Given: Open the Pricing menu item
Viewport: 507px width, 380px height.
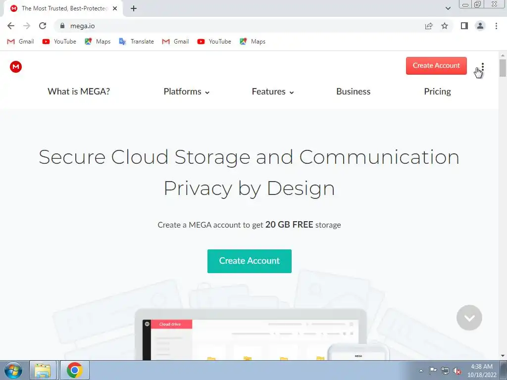Looking at the screenshot, I should (x=437, y=92).
